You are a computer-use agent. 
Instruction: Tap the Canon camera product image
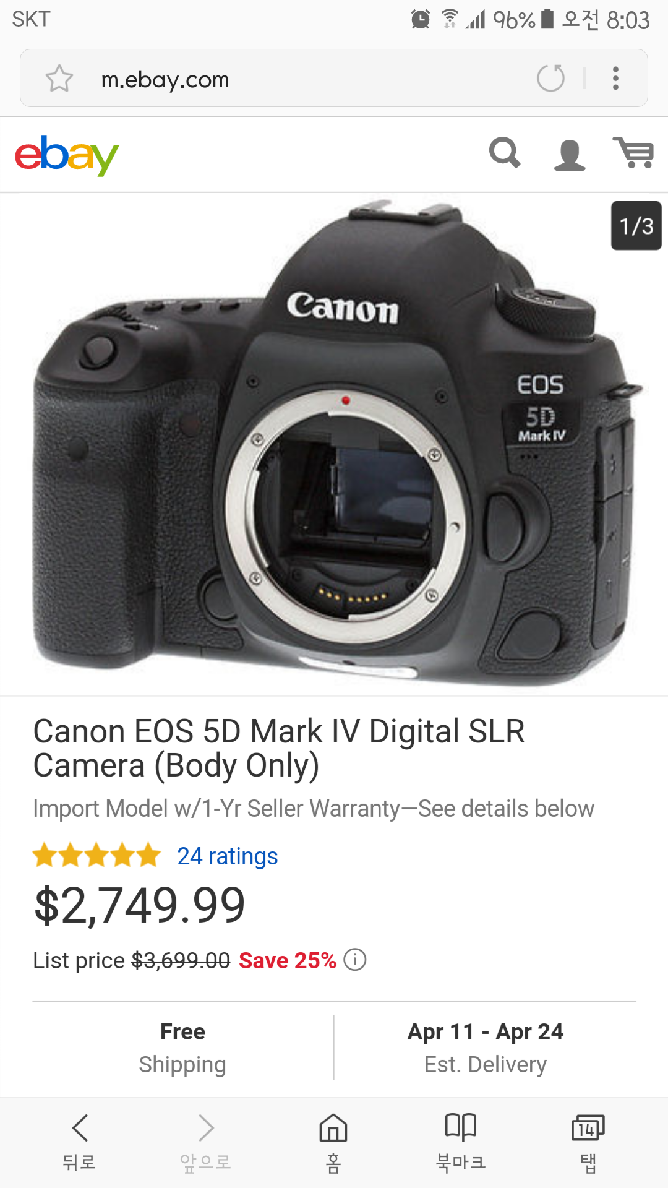tap(334, 444)
